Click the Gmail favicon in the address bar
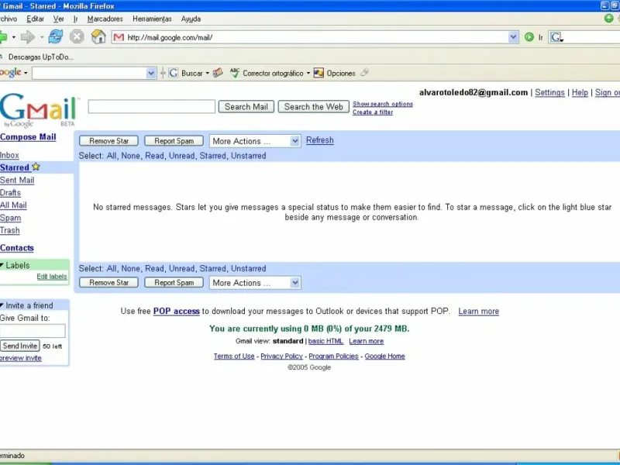 tap(119, 37)
